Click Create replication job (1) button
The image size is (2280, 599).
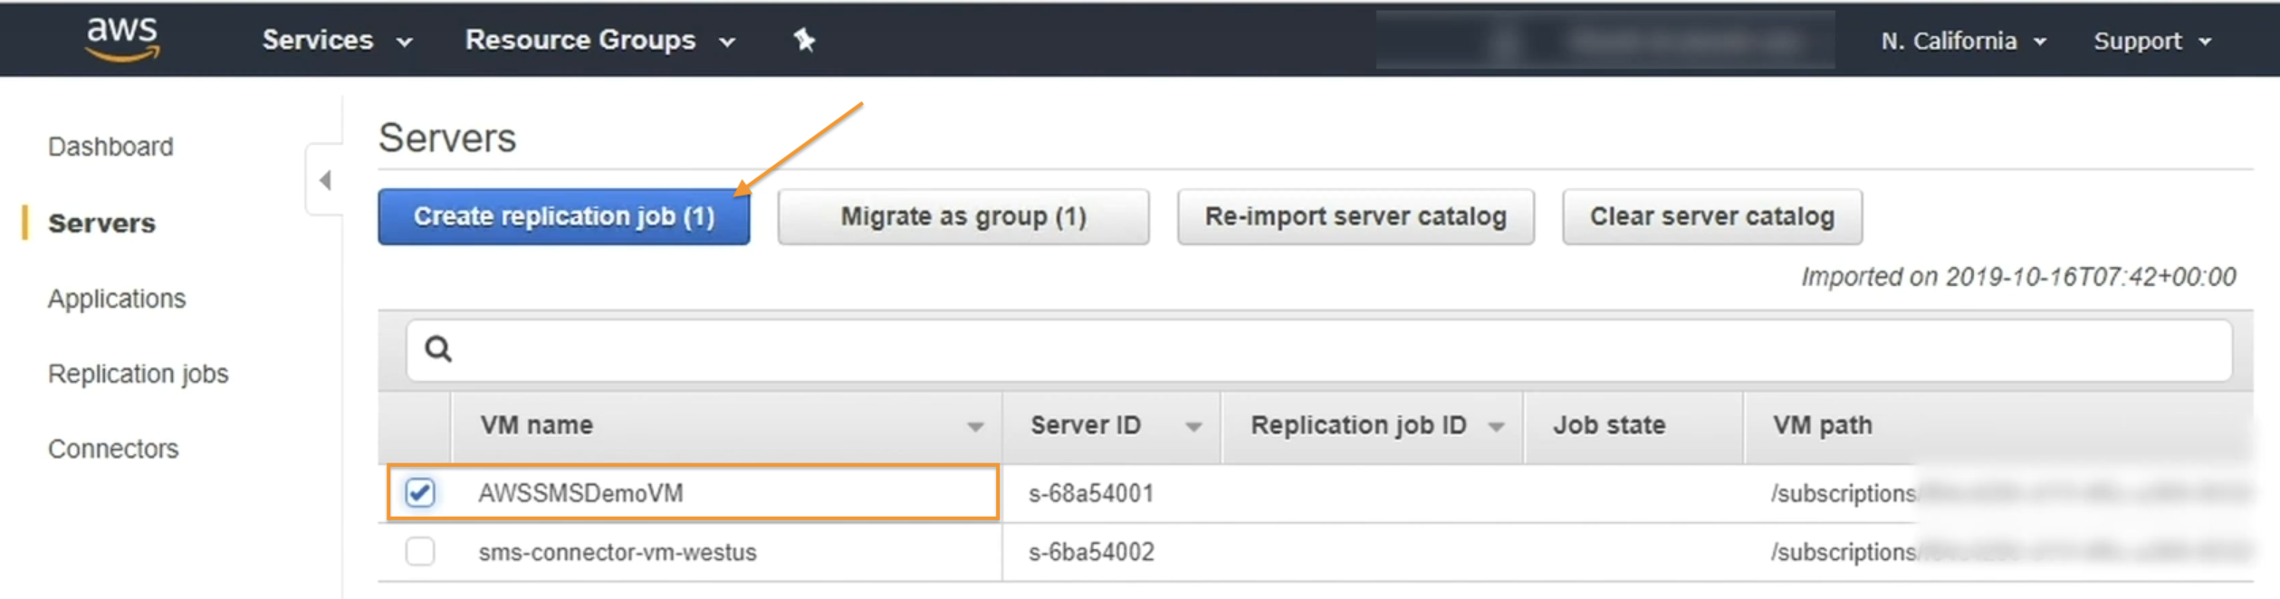[x=564, y=216]
